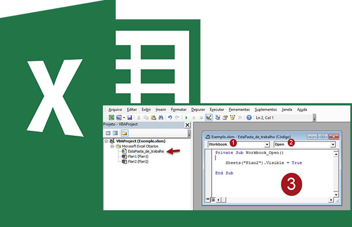352x227 pixels.
Task: Open the Workbook object dropdown
Action: coord(266,144)
